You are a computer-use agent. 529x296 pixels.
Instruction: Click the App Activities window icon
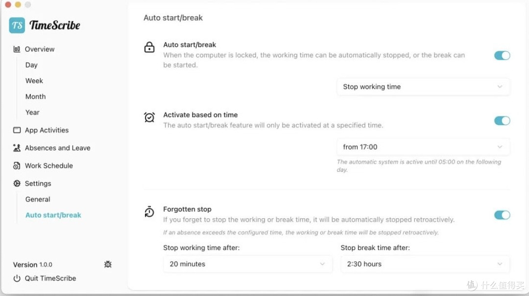click(x=16, y=130)
